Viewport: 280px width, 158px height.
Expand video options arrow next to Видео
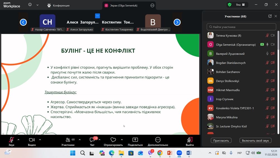40,140
